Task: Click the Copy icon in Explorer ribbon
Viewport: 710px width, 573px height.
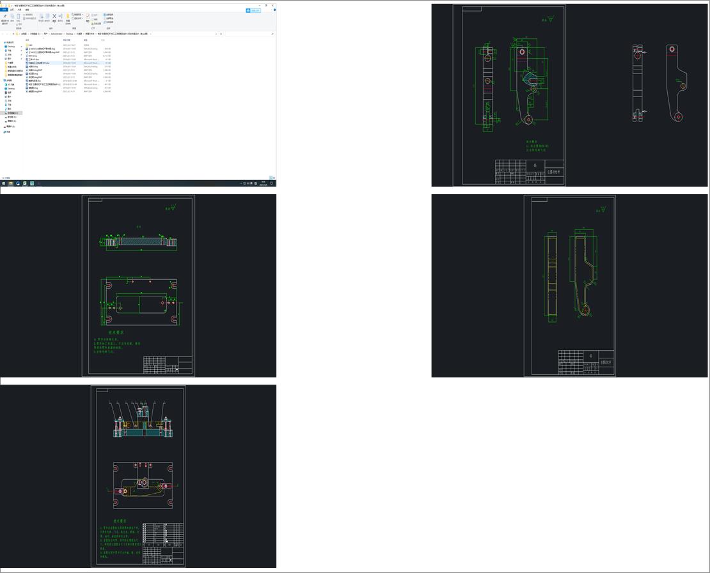Action: click(12, 18)
